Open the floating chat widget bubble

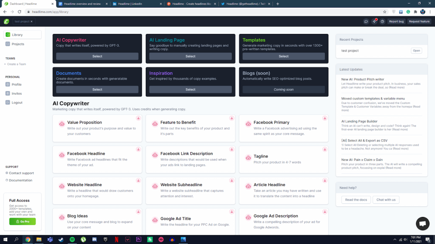coord(423,224)
